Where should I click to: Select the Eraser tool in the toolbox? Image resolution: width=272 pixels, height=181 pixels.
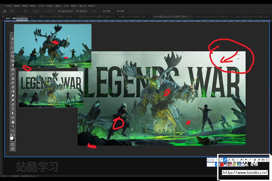tap(13, 87)
